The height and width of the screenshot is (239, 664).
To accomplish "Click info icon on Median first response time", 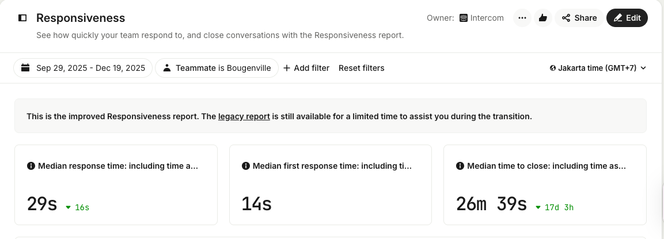I will 246,166.
